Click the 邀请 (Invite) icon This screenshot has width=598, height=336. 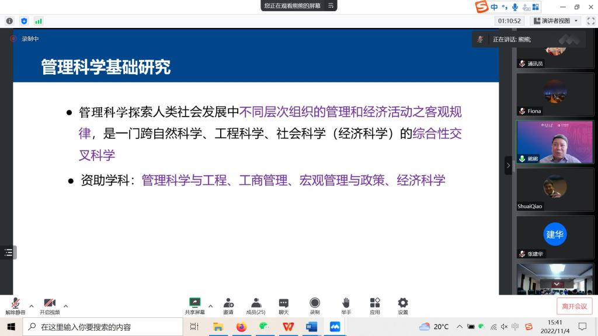[228, 303]
